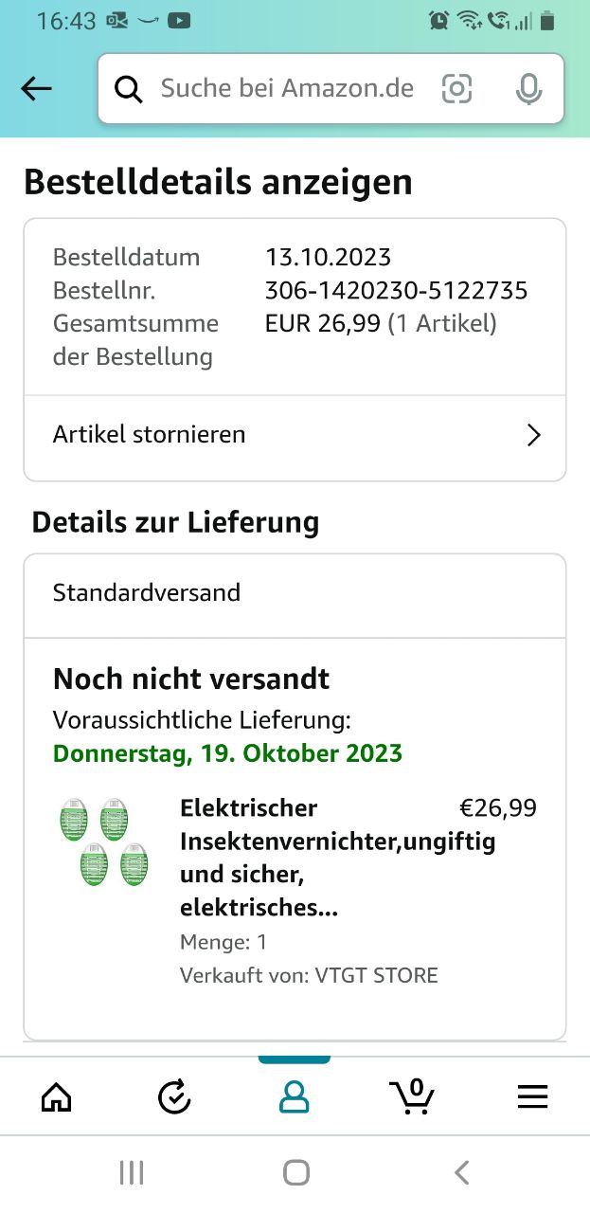Open the hamburger menu tab

click(x=532, y=1097)
